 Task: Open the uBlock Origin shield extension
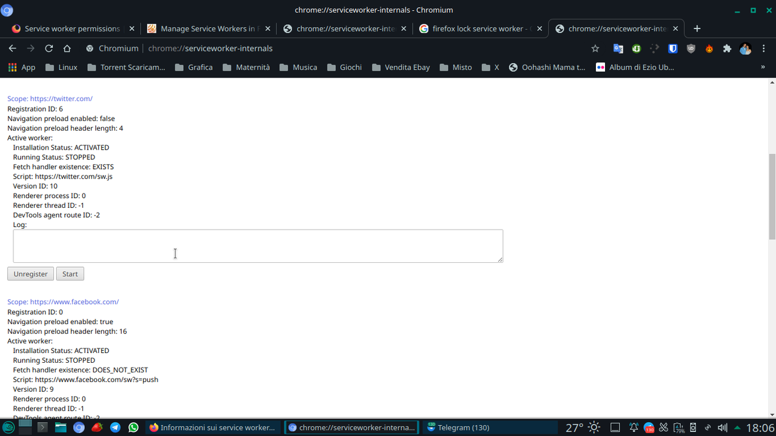691,48
